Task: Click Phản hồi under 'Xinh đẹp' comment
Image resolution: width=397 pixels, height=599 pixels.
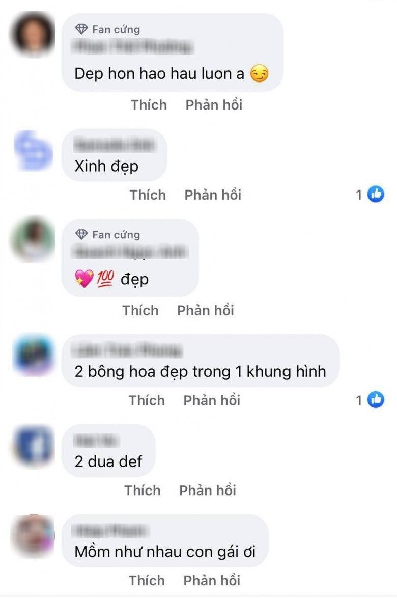Action: coord(213,195)
